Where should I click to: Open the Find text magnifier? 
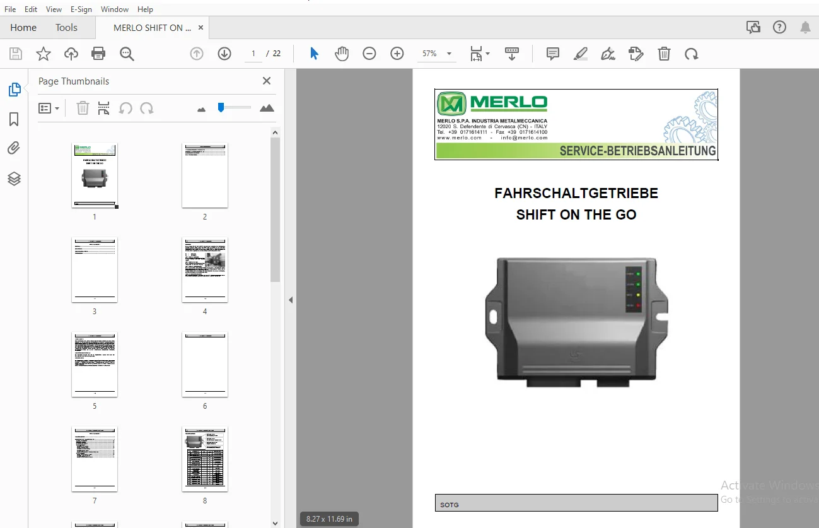coord(127,54)
